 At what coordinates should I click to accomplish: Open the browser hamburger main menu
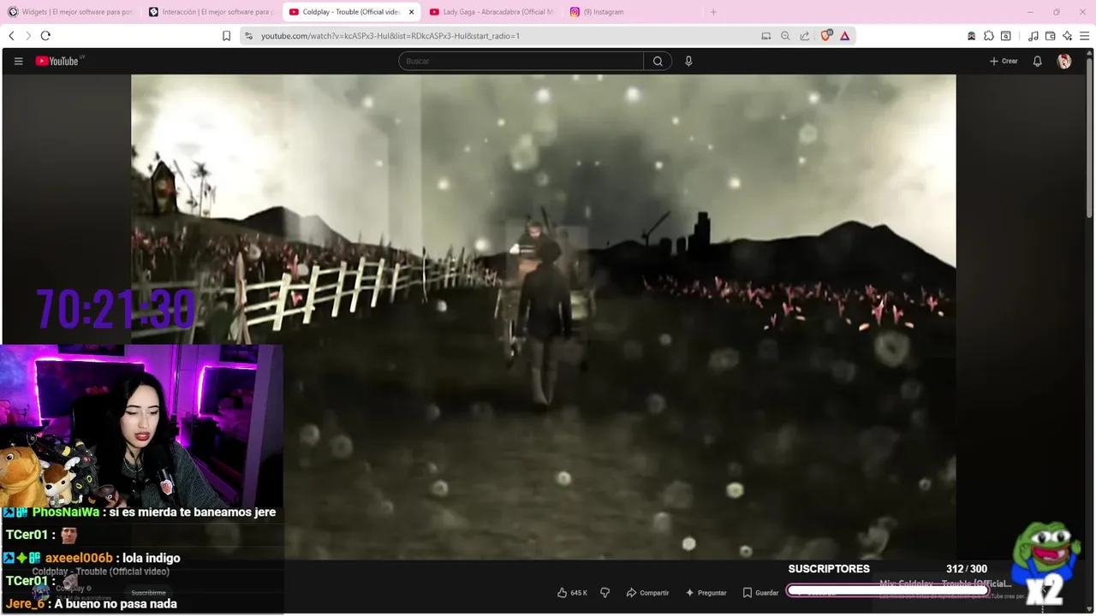pyautogui.click(x=1084, y=36)
